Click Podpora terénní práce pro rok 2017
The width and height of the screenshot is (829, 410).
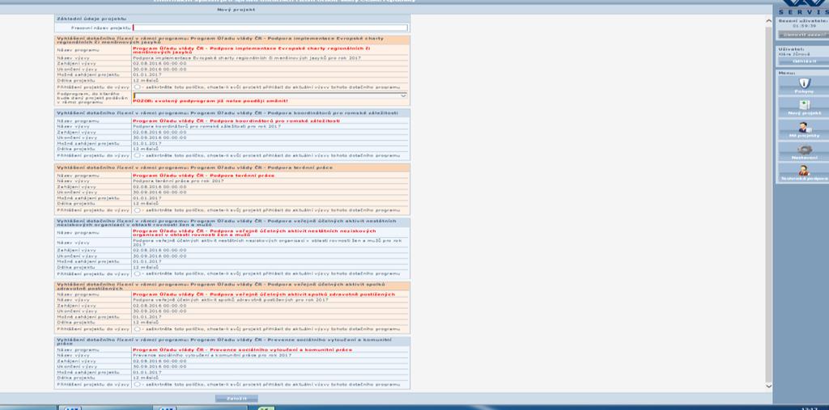click(x=179, y=181)
